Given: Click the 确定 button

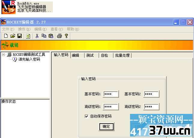Looking at the screenshot, I should (x=106, y=127).
